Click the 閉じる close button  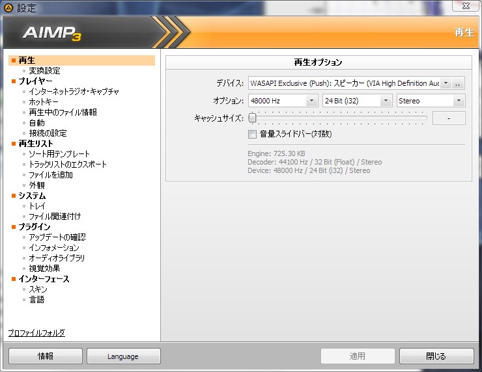tap(436, 356)
